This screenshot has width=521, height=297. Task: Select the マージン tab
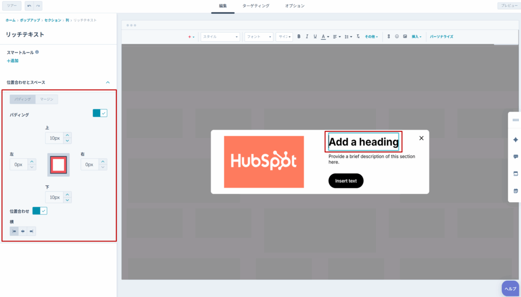click(x=47, y=99)
